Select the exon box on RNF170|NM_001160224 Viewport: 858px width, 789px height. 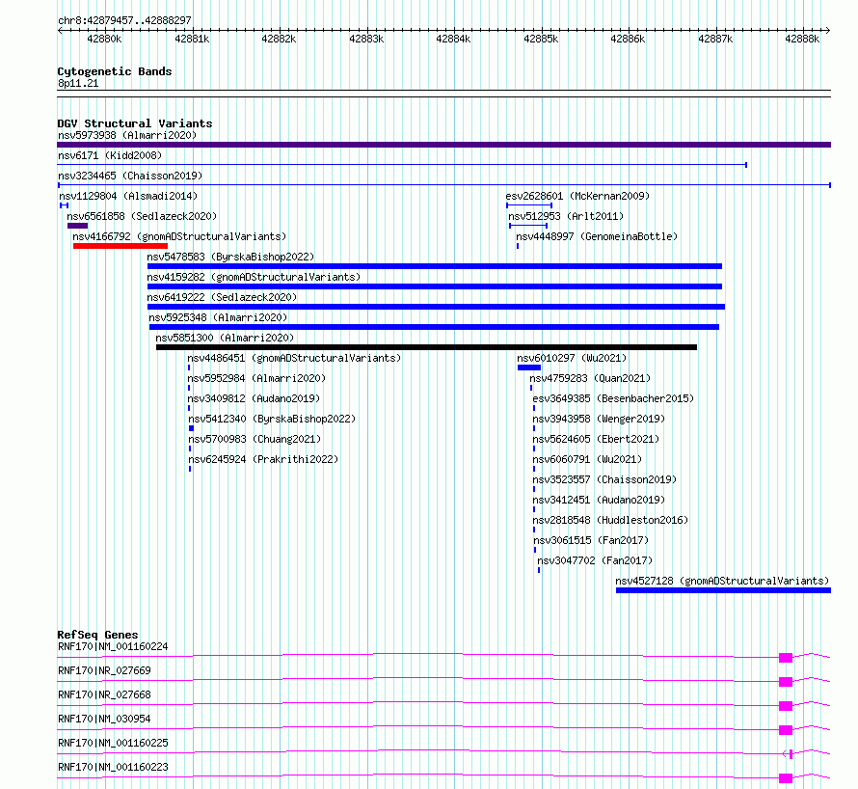(786, 658)
